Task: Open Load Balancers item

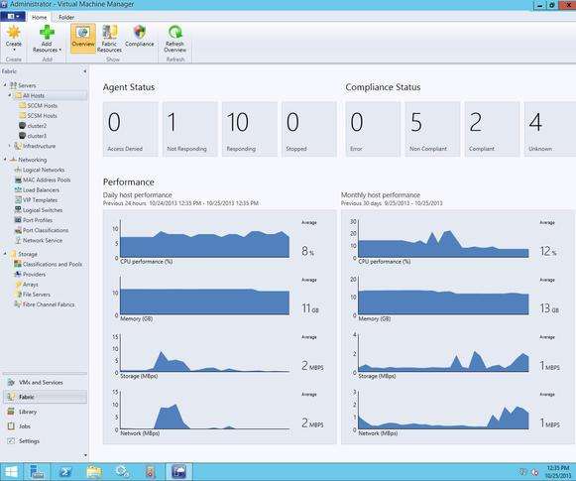Action: coord(37,190)
